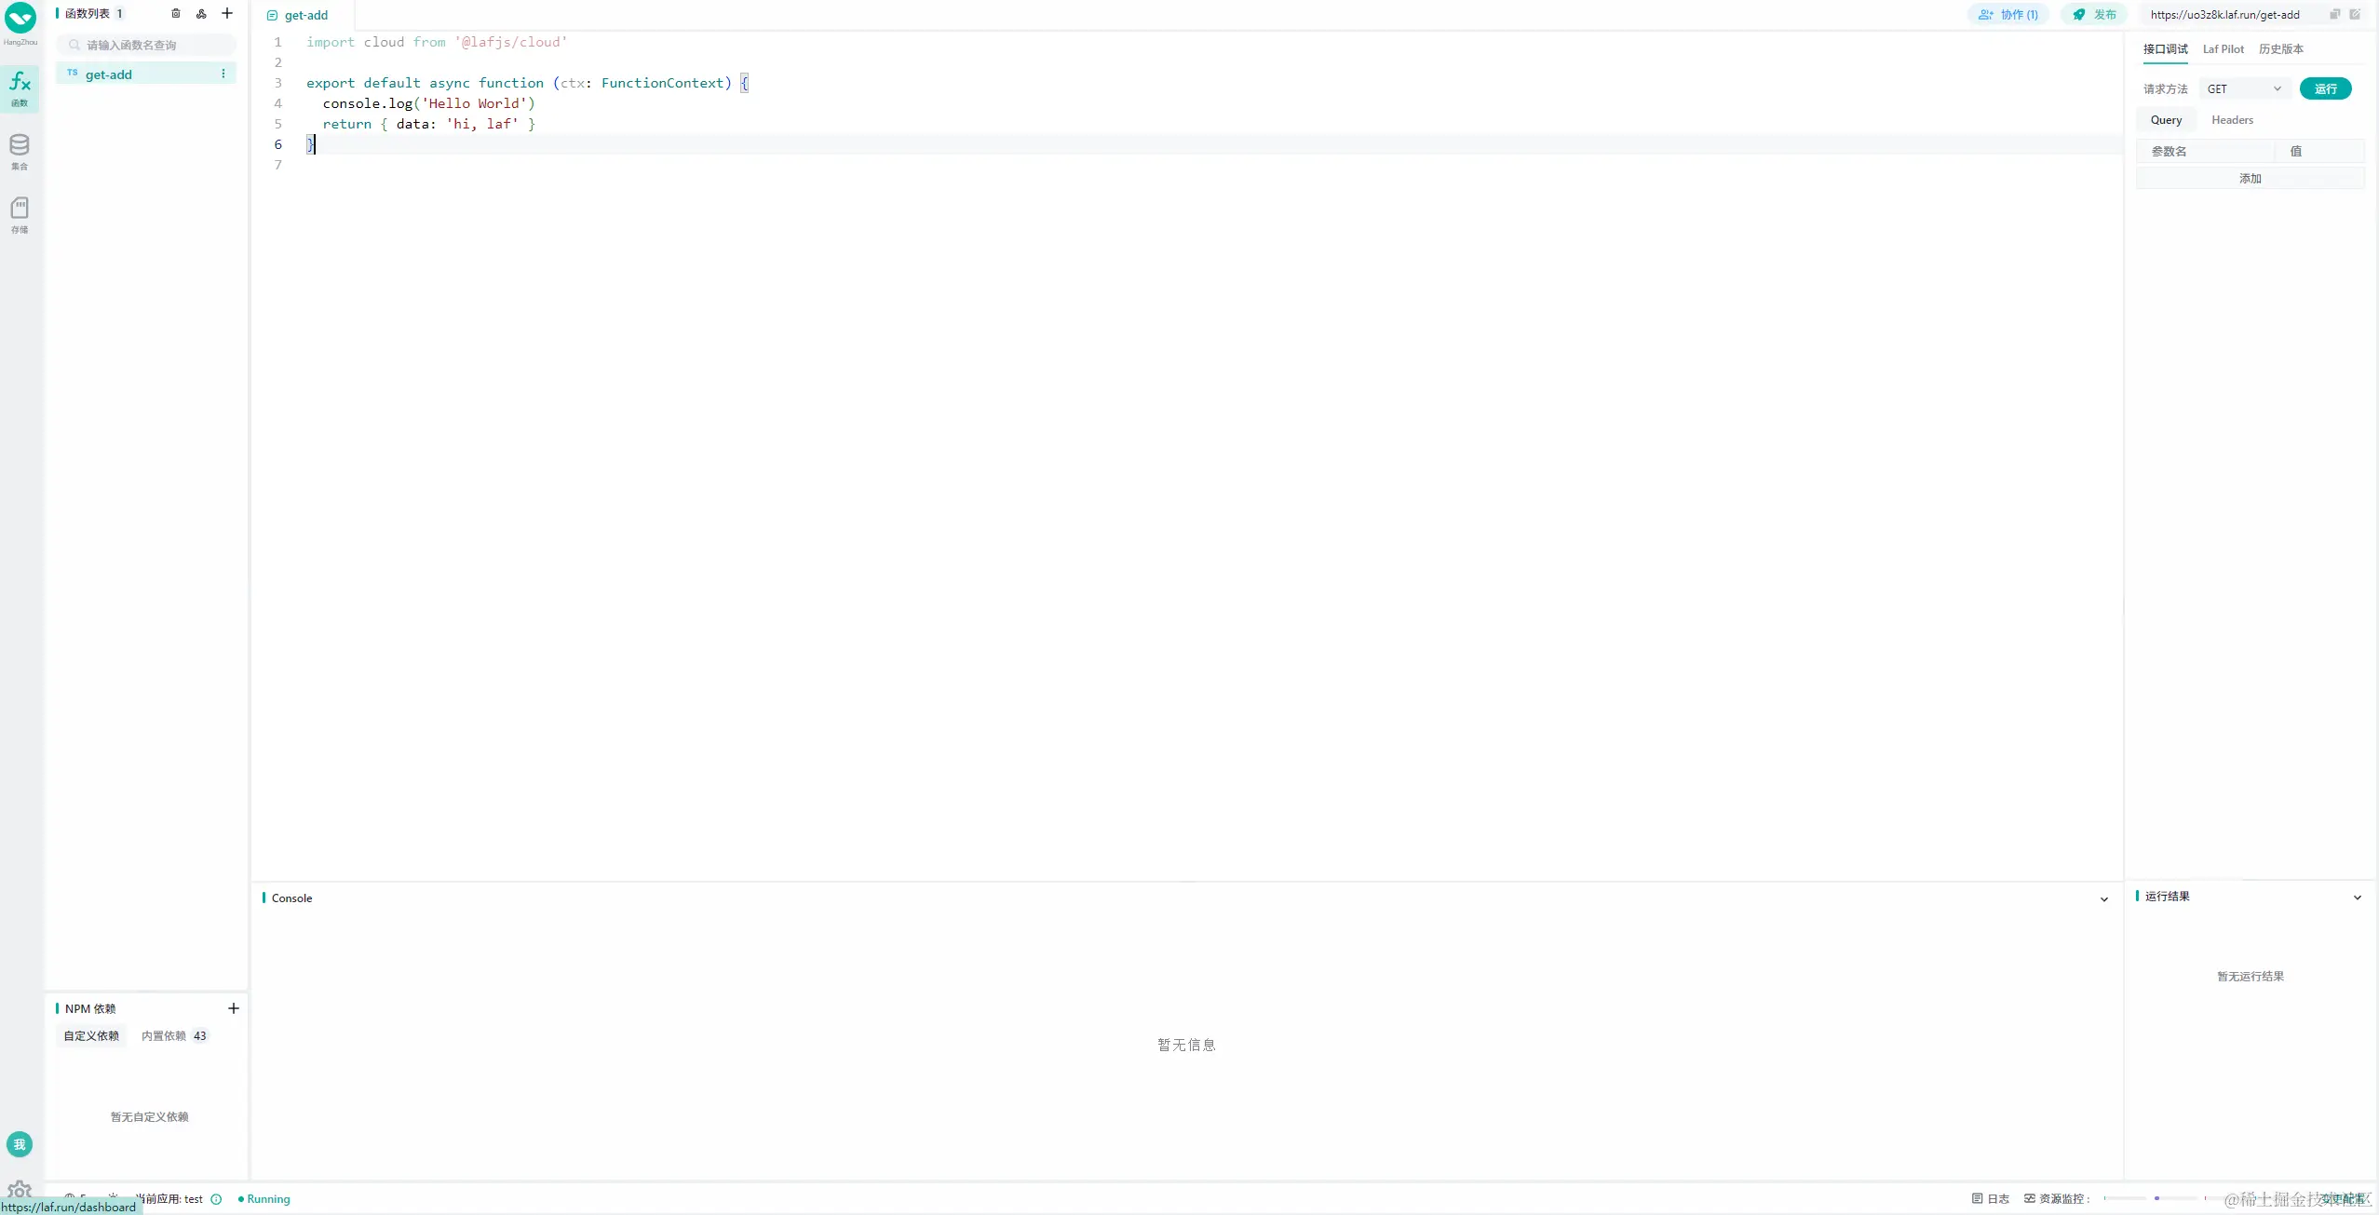Open the GET request method dropdown
This screenshot has height=1215, width=2379.
(x=2244, y=88)
